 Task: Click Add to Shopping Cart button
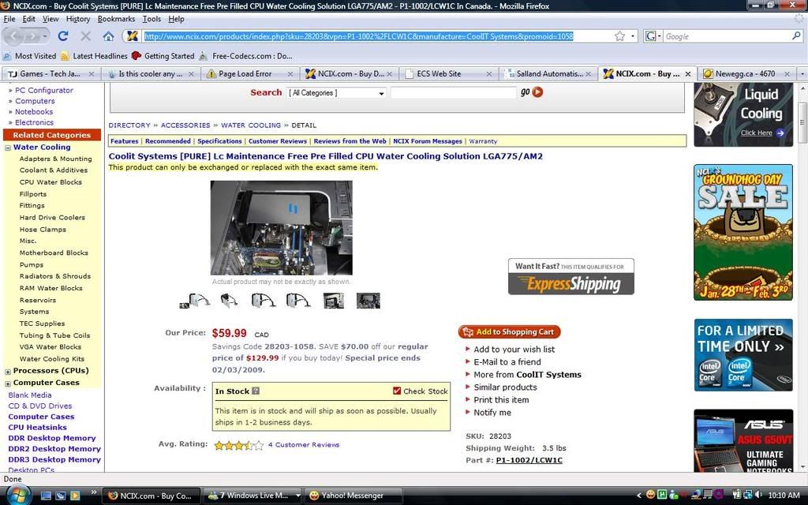509,332
